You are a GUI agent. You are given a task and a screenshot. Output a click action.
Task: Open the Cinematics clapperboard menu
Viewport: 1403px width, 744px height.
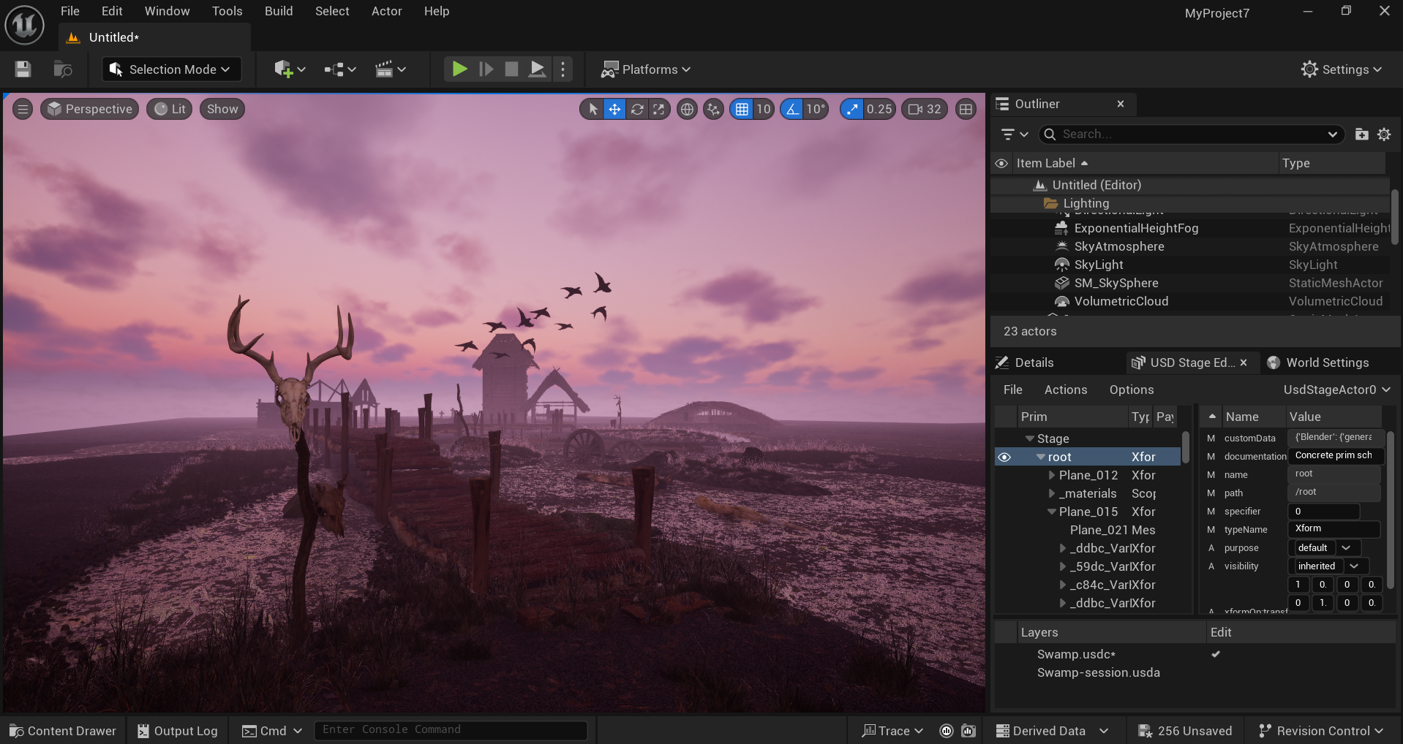tap(390, 69)
